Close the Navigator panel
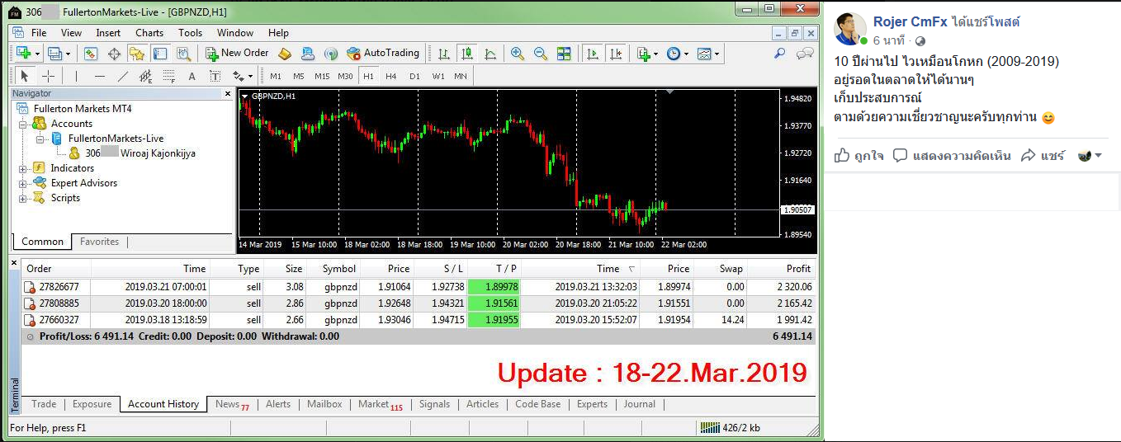 click(228, 94)
